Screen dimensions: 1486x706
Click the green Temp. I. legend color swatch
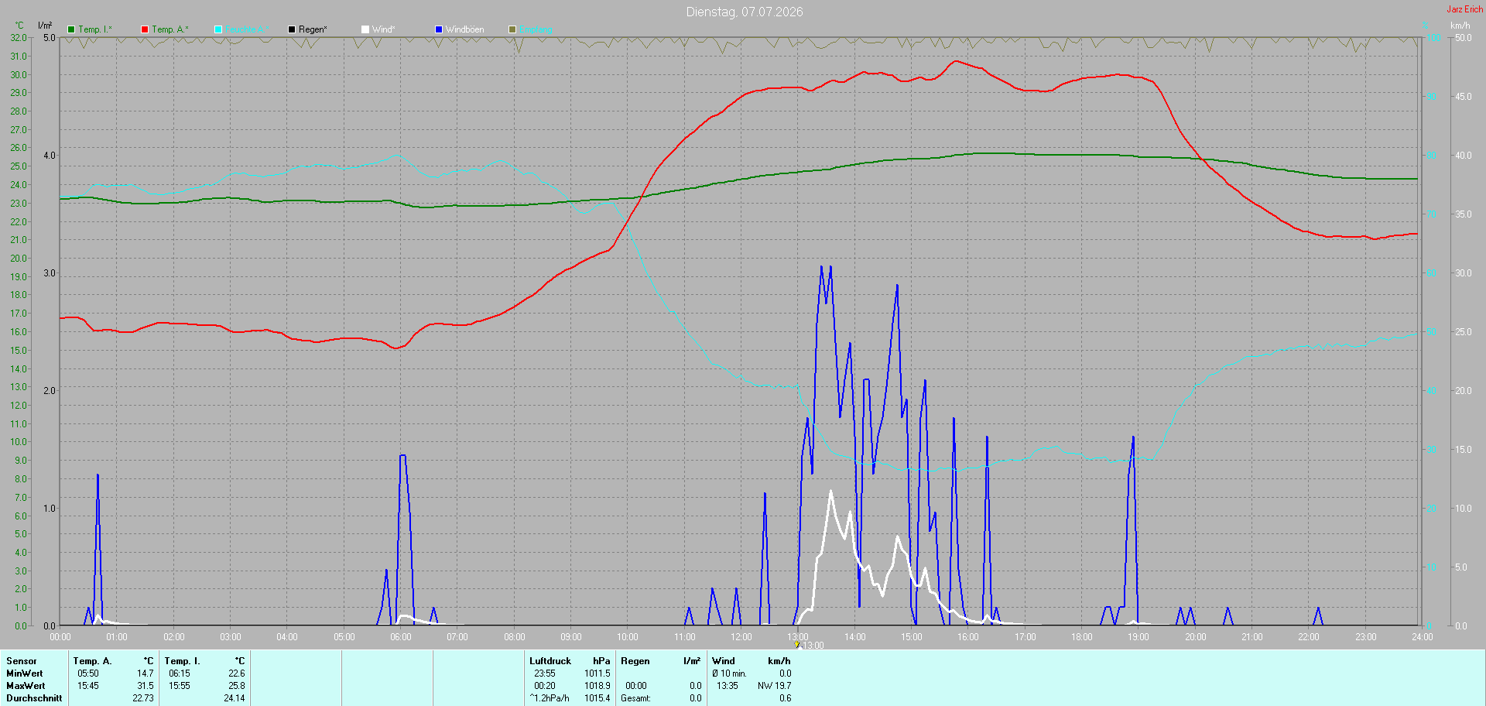click(x=71, y=29)
